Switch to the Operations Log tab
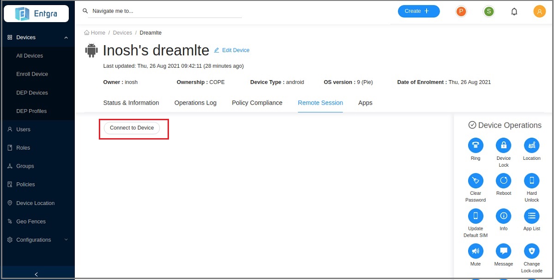554x280 pixels. 195,103
